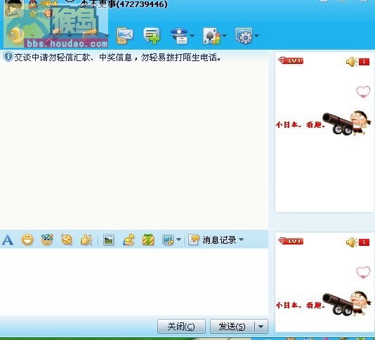Click the 关闭(C) button

181,327
